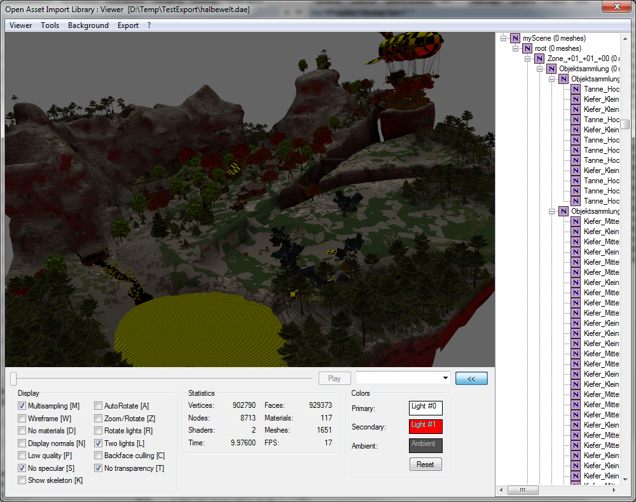The image size is (636, 502).
Task: Select the topmost Kiefer_Klein node icon
Action: pos(576,99)
